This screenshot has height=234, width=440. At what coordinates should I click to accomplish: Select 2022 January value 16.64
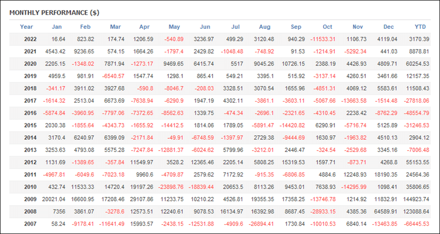[x=59, y=39]
